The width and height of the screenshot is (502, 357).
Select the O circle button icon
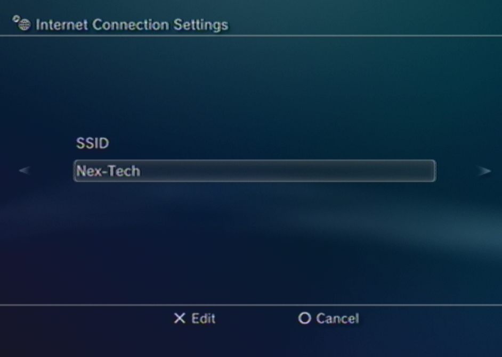tap(304, 318)
